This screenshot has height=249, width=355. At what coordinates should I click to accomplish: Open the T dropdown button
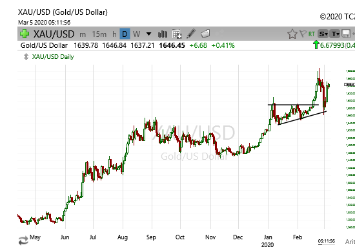(335, 34)
